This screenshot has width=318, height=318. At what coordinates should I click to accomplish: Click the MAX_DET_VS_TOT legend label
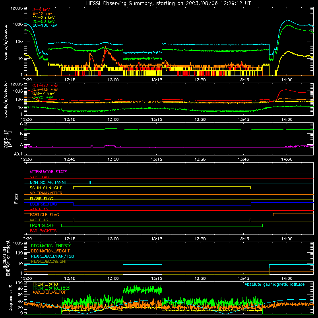click(49, 292)
